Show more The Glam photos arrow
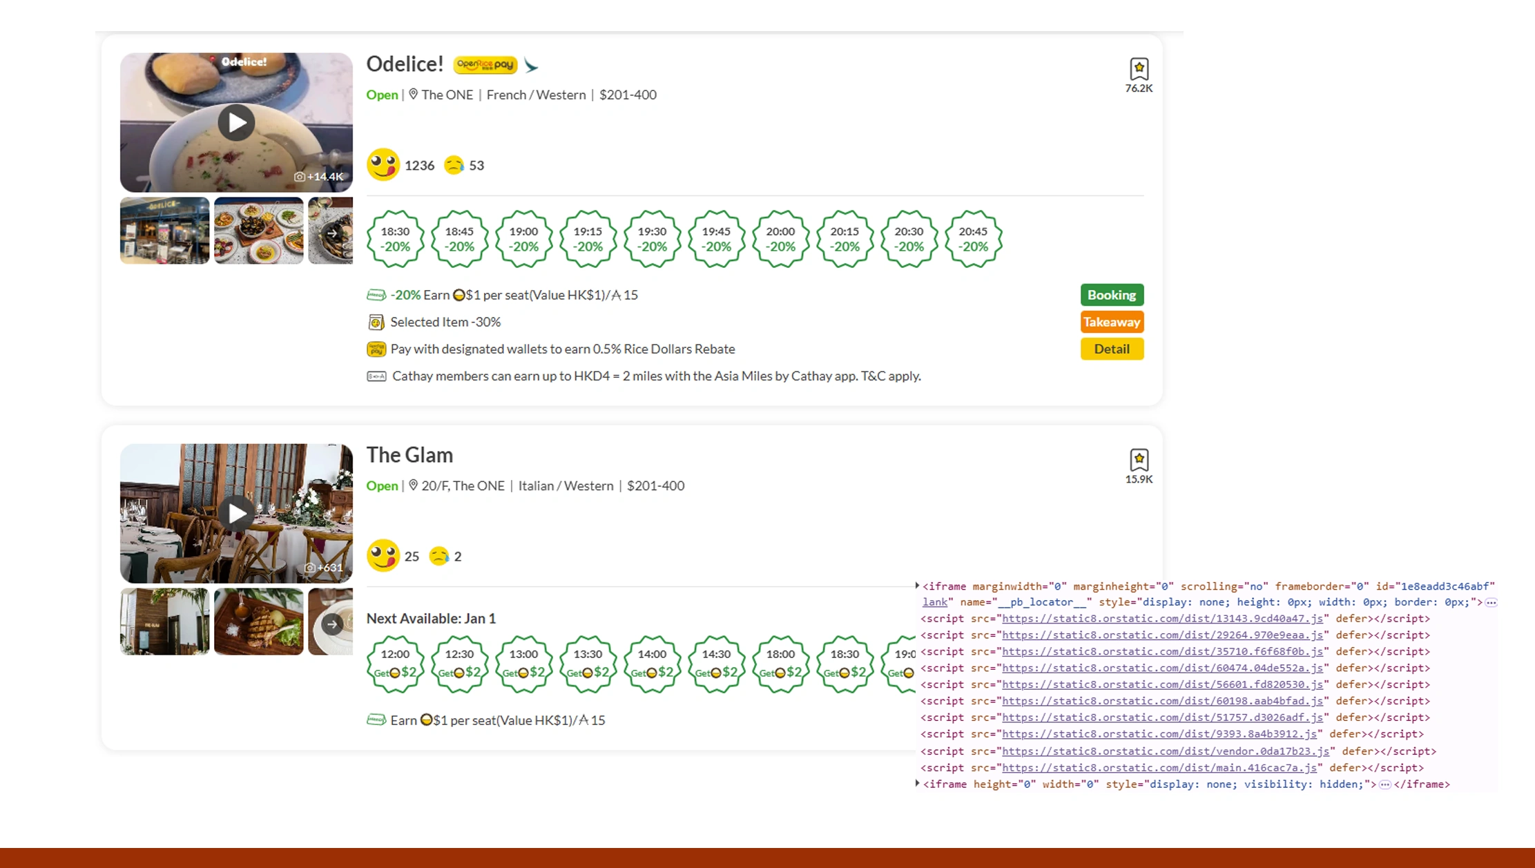The width and height of the screenshot is (1535, 868). [x=332, y=624]
